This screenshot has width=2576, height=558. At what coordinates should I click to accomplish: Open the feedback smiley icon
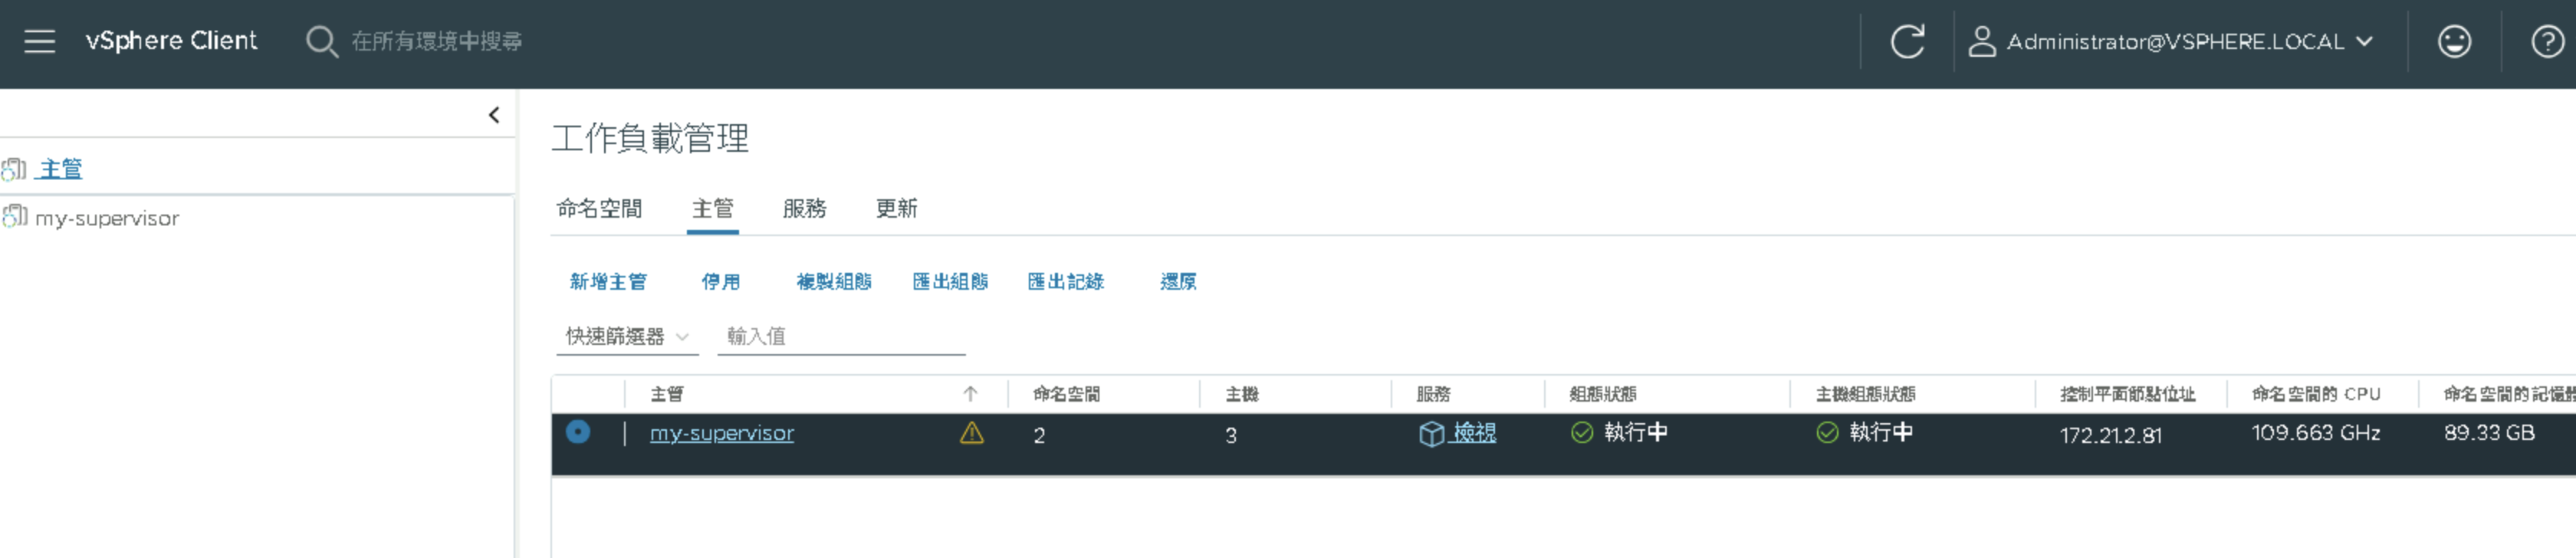click(2454, 41)
